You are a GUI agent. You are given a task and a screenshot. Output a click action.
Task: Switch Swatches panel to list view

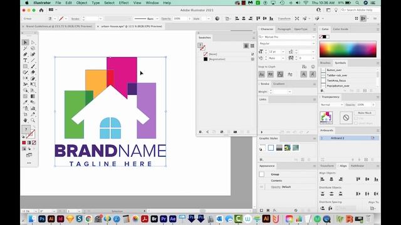pyautogui.click(x=246, y=46)
